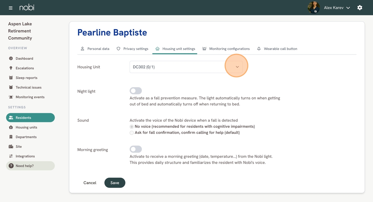The width and height of the screenshot is (373, 202).
Task: Click the Need help? button
Action: [x=30, y=166]
